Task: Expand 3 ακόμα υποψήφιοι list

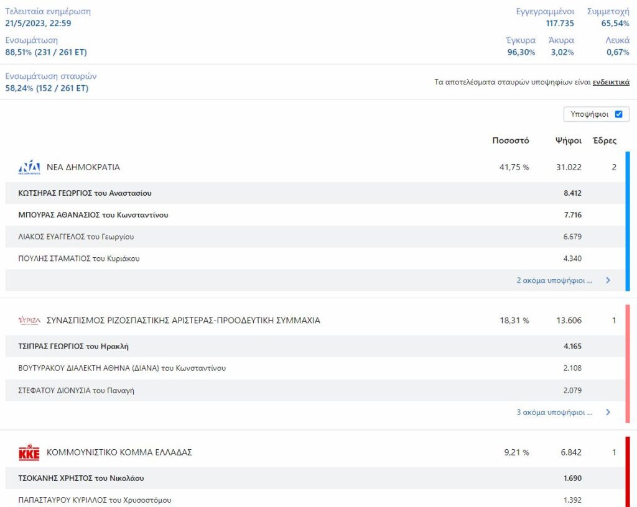Action: [x=554, y=412]
